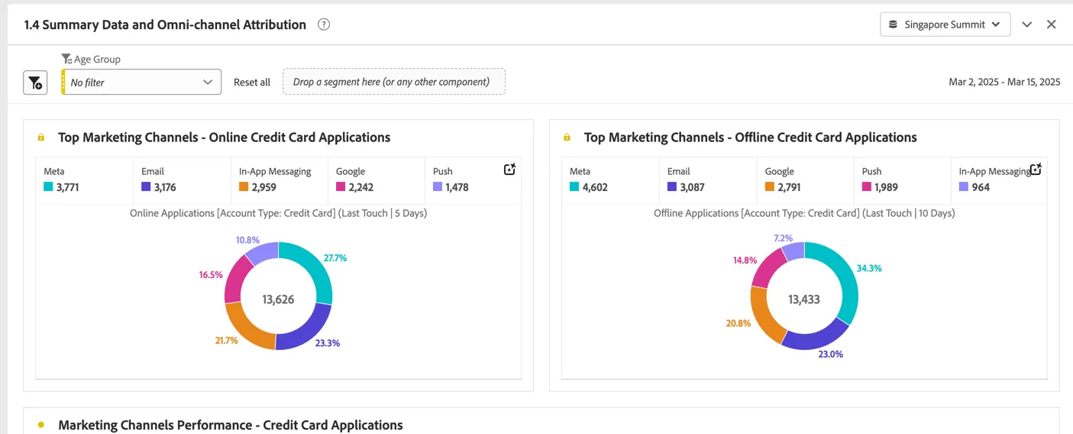Click the 3,771 Meta value in Online legend
1073x434 pixels.
click(x=68, y=187)
